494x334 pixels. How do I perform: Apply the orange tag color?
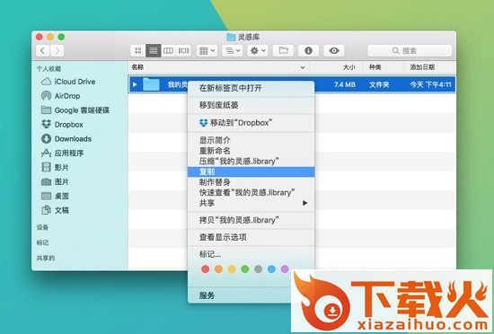[x=218, y=269]
